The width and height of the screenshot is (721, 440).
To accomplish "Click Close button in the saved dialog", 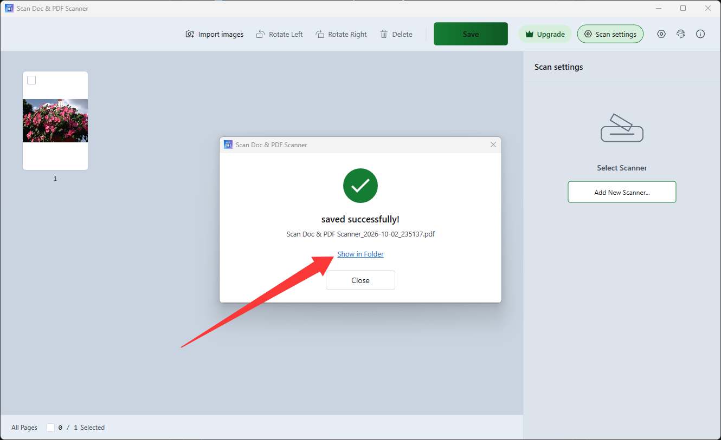I will tap(360, 280).
